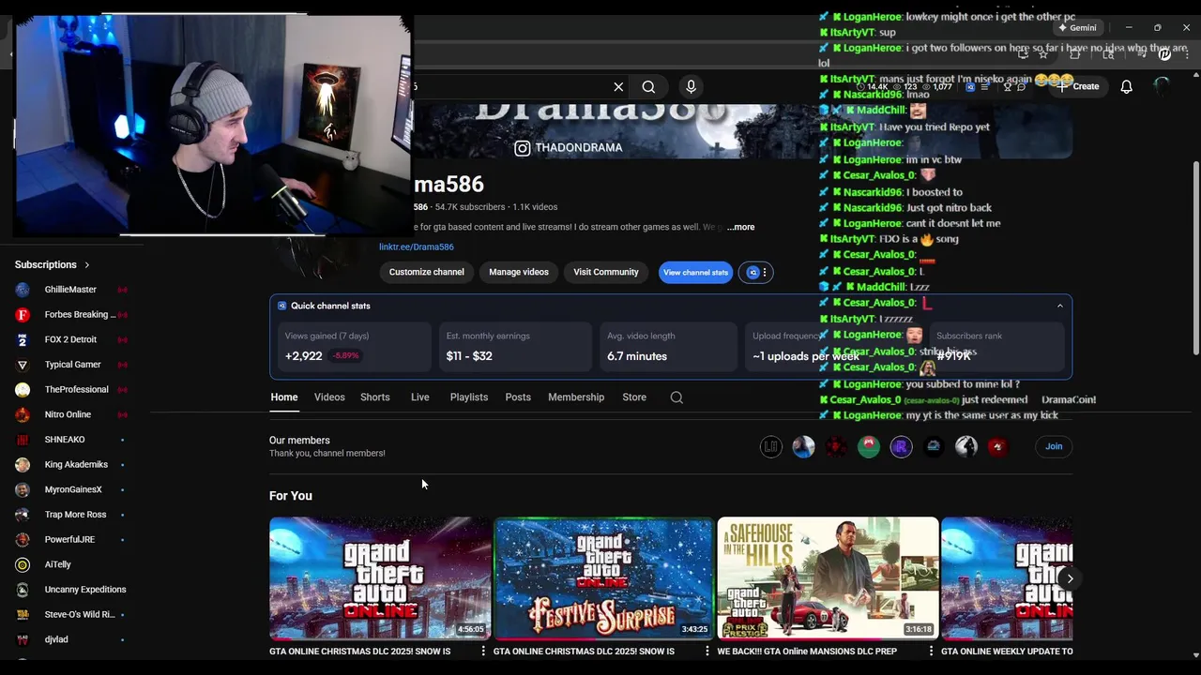Screen dimensions: 1201x675
Task: Click the FOX 2 Detroit channel avatar
Action: click(x=23, y=339)
